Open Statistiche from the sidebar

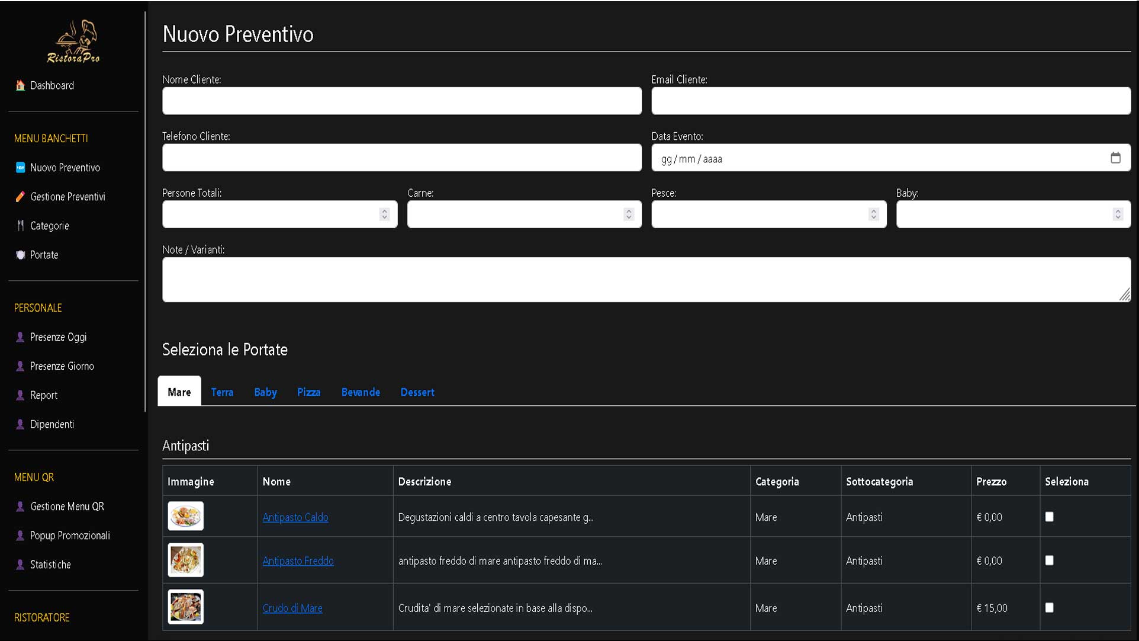pos(50,565)
